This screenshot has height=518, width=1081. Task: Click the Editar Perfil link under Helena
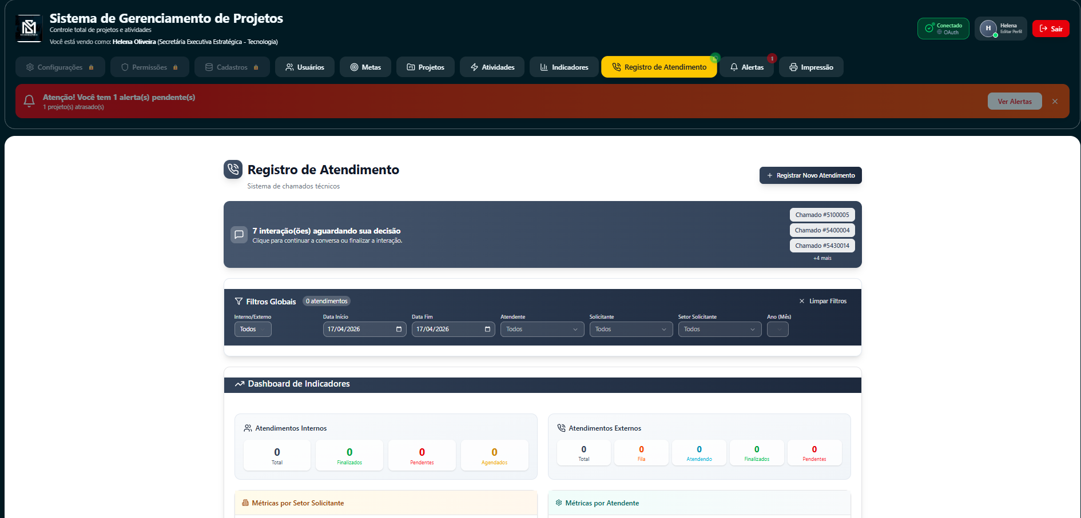tap(1011, 32)
